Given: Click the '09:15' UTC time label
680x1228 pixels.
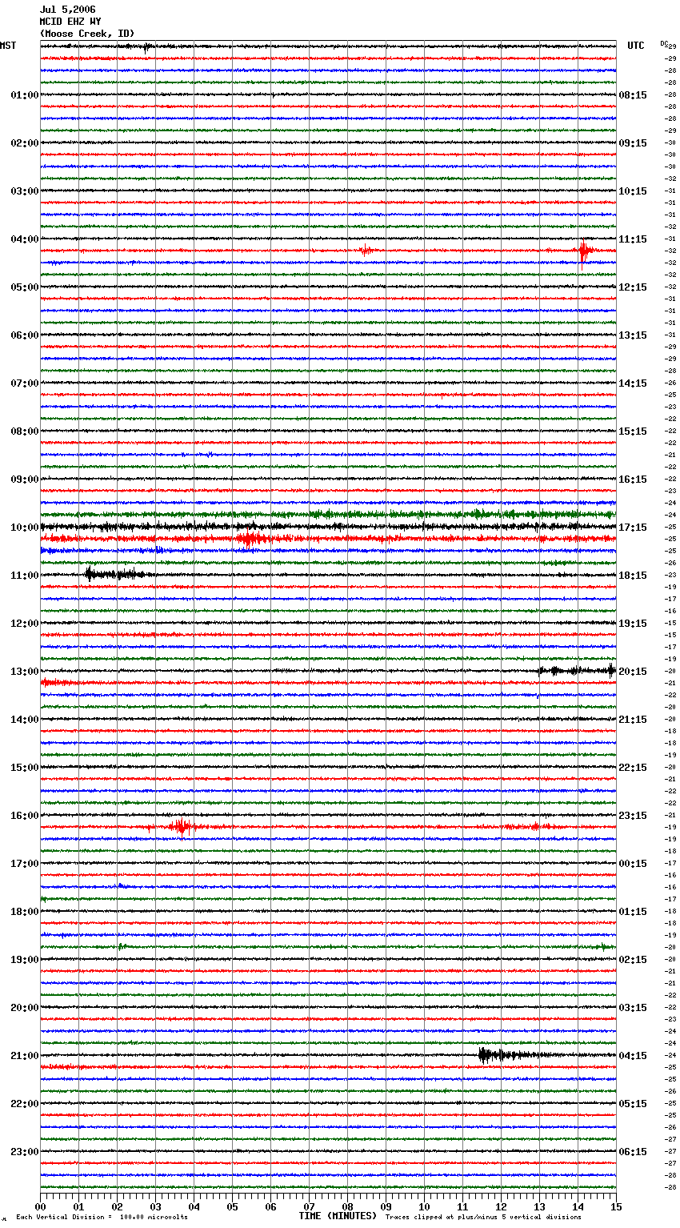Looking at the screenshot, I should coord(633,143).
